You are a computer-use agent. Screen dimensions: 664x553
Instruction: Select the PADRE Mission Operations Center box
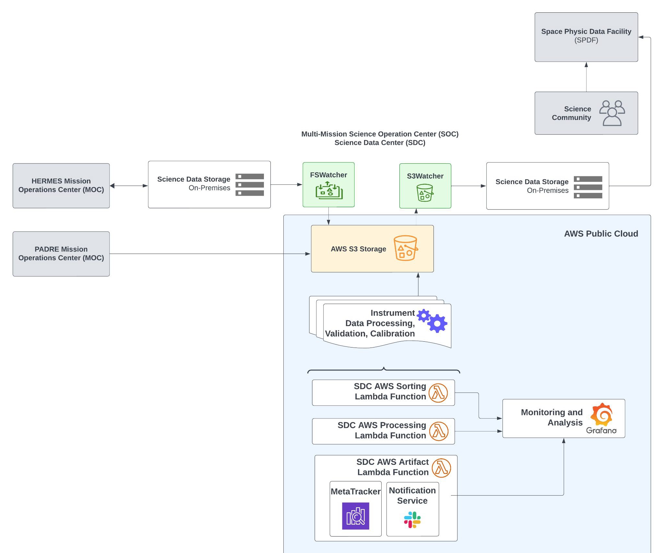[x=61, y=254]
